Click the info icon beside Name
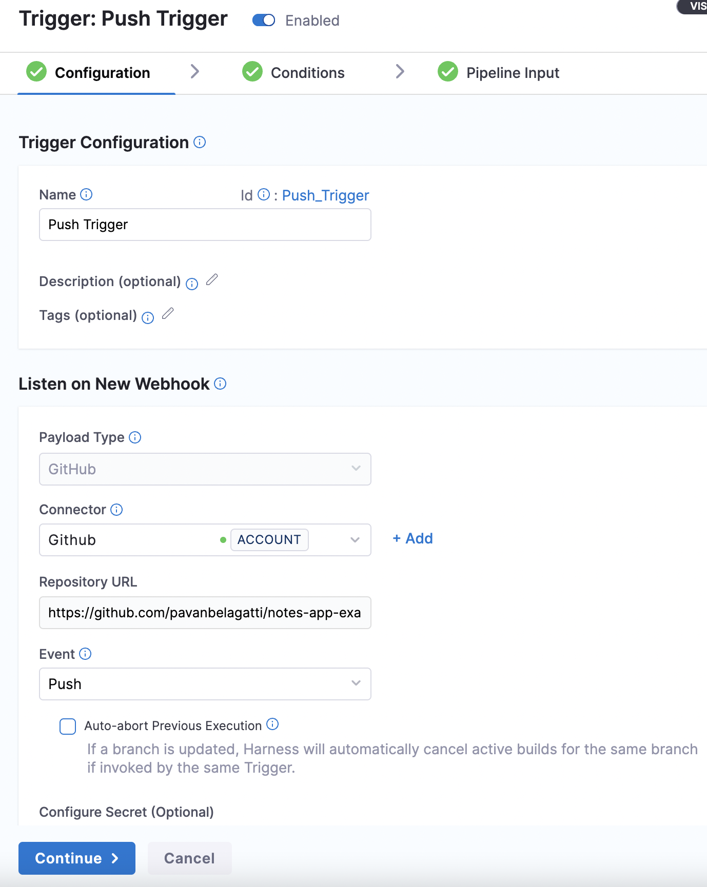This screenshot has width=707, height=887. (87, 194)
